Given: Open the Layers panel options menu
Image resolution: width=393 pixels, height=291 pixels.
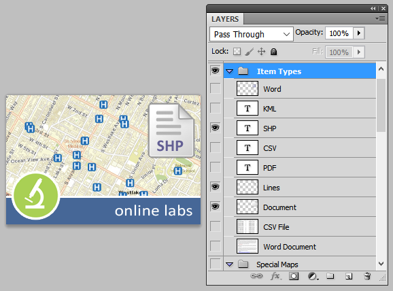Looking at the screenshot, I should coord(380,19).
